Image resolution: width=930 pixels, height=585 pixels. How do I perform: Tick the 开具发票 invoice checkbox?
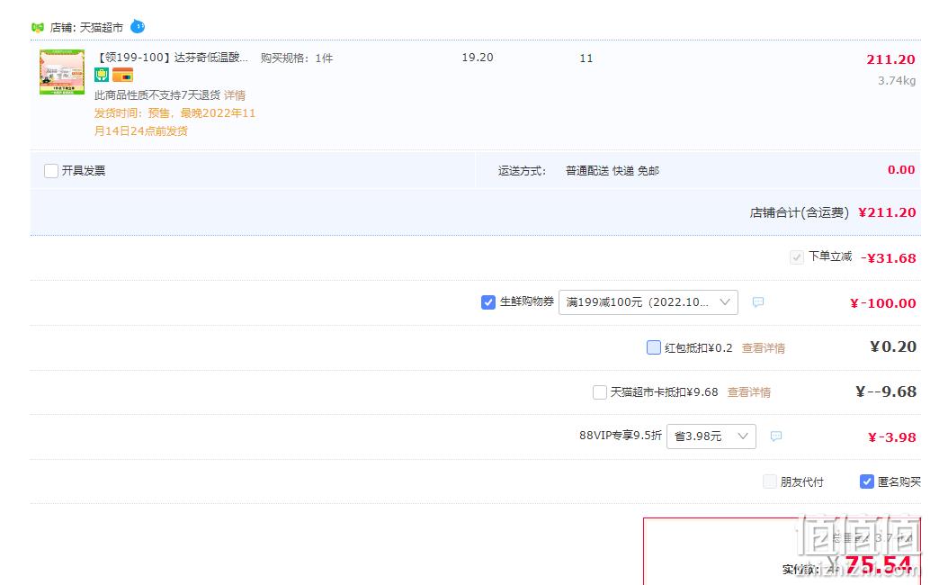pos(51,171)
